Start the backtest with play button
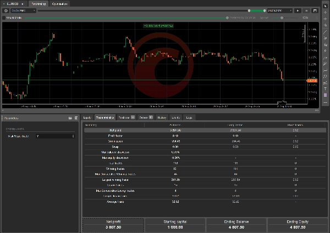 pos(298,10)
